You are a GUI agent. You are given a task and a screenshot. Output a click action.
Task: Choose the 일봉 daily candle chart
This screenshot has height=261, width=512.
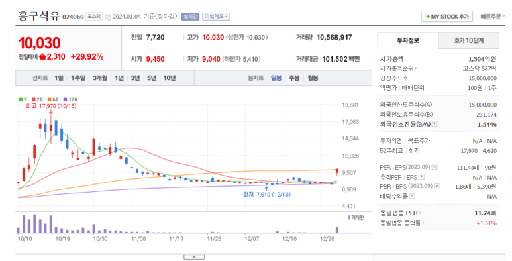click(276, 78)
